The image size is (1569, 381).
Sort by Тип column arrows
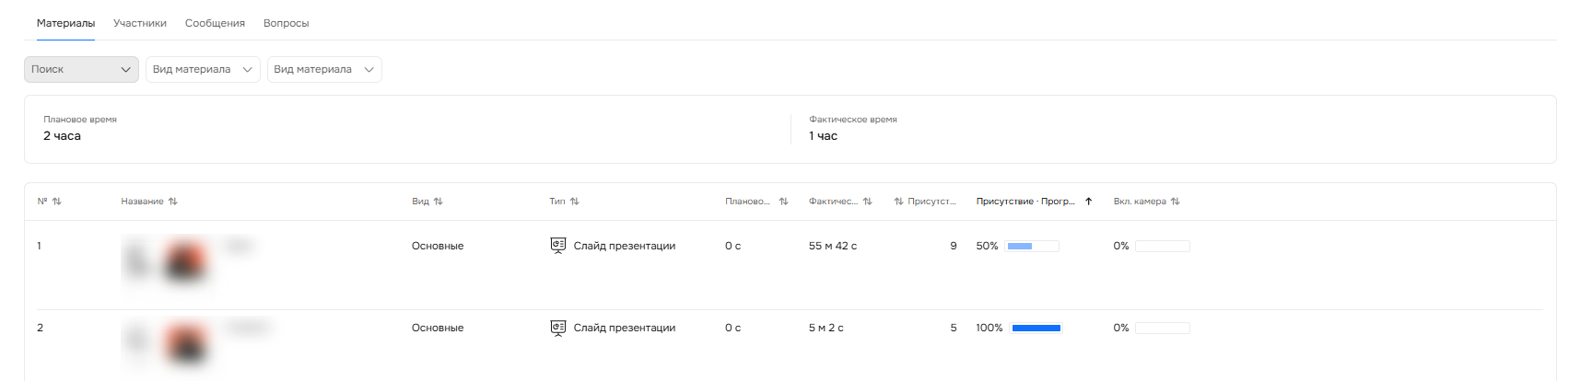pos(575,202)
